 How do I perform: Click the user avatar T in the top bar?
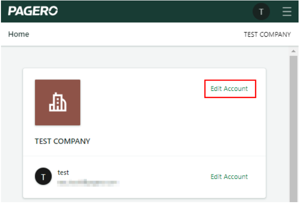point(261,11)
